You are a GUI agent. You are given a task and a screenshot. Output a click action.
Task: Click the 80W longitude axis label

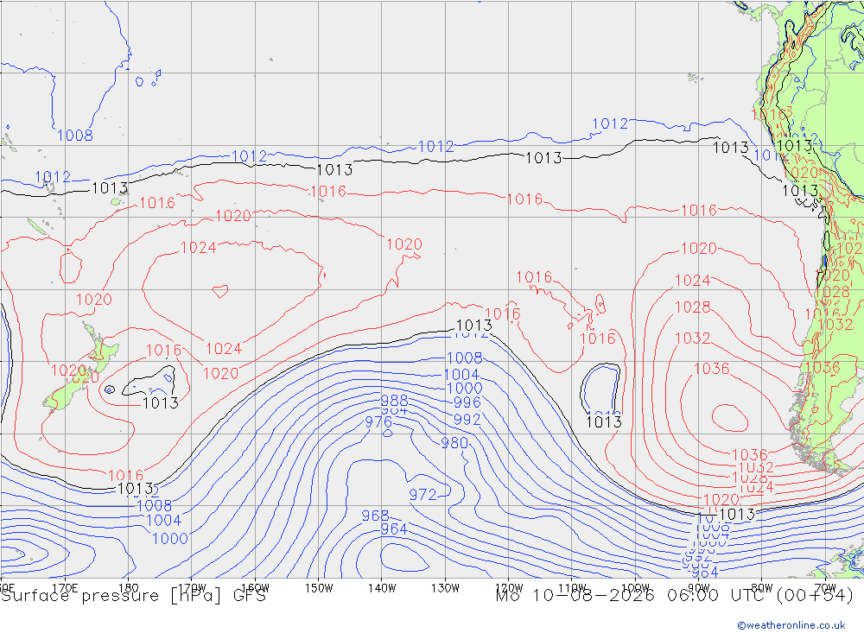click(x=762, y=588)
